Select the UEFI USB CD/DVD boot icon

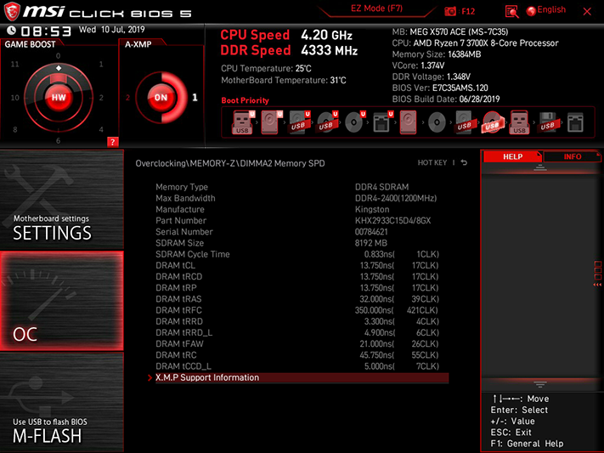click(326, 122)
